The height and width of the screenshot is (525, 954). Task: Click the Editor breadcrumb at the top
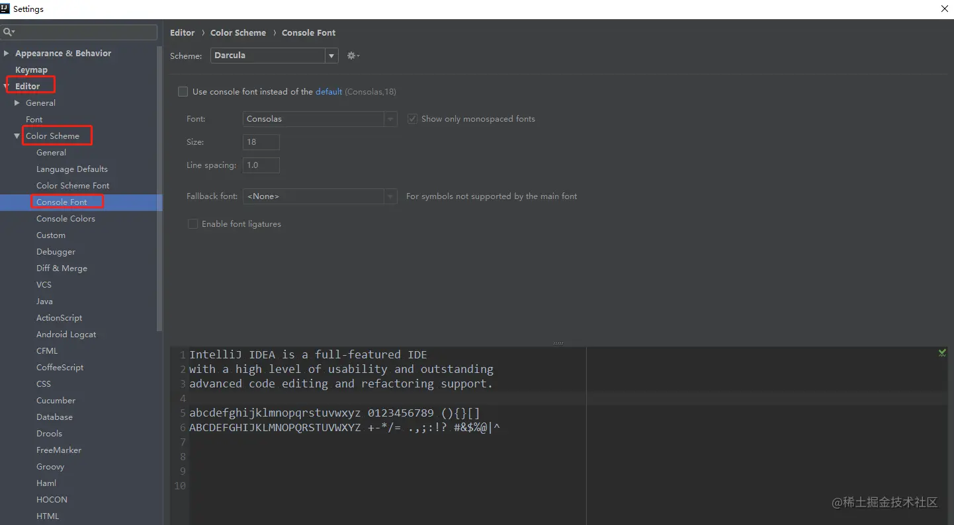point(183,32)
